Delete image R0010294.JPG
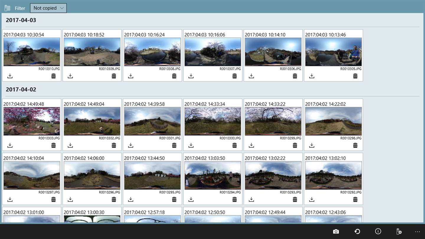 pos(235,199)
